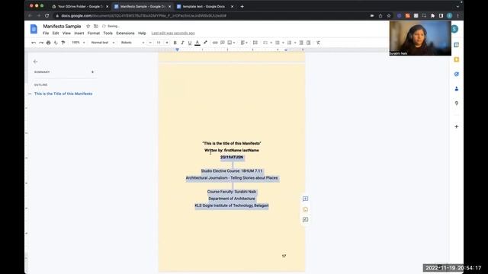Open the Edit menu
The image size is (488, 274).
point(56,33)
